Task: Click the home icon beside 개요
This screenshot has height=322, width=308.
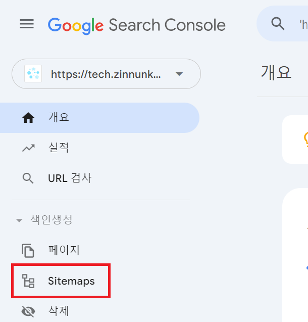Action: [x=28, y=118]
